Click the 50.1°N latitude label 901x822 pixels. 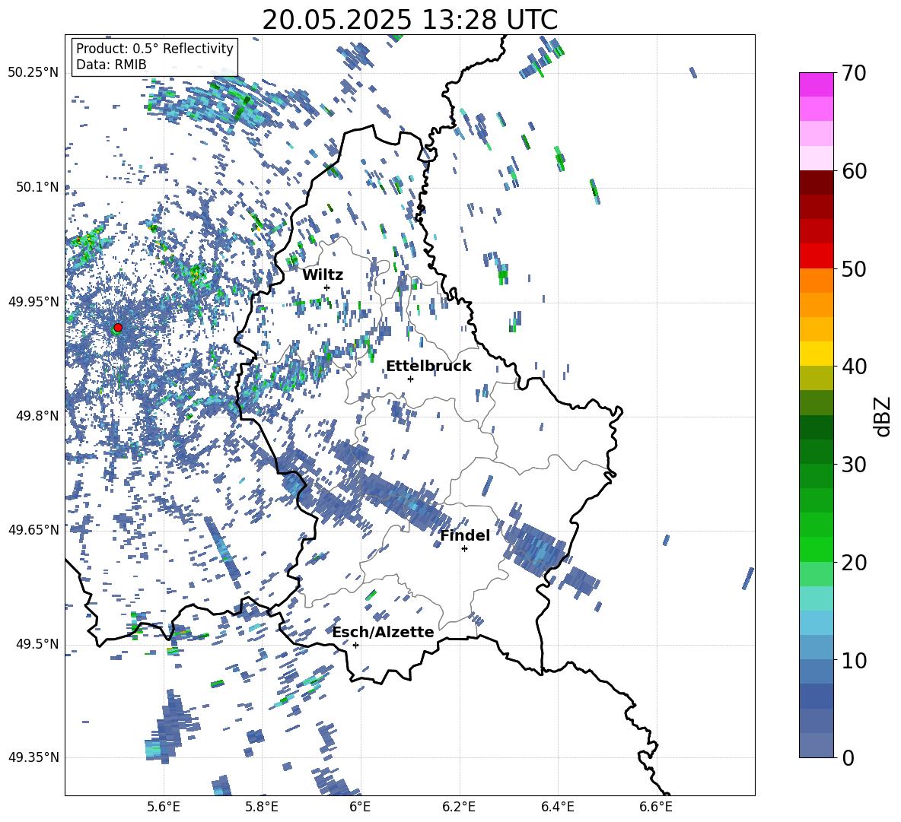pos(37,187)
